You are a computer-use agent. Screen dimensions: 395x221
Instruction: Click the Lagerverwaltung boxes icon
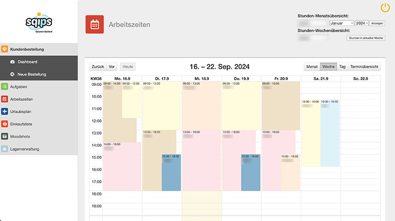click(x=4, y=149)
